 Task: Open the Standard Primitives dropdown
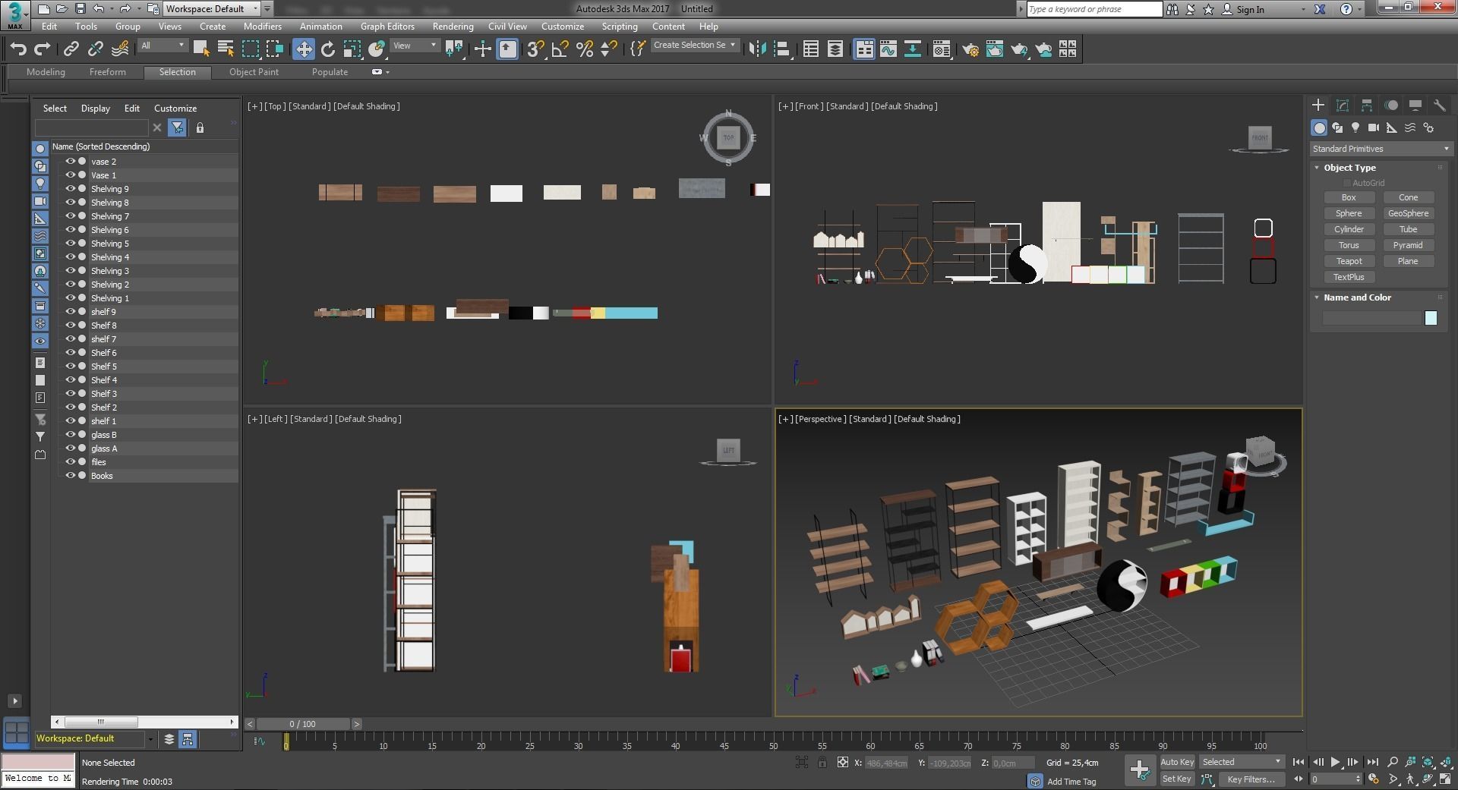[1381, 149]
